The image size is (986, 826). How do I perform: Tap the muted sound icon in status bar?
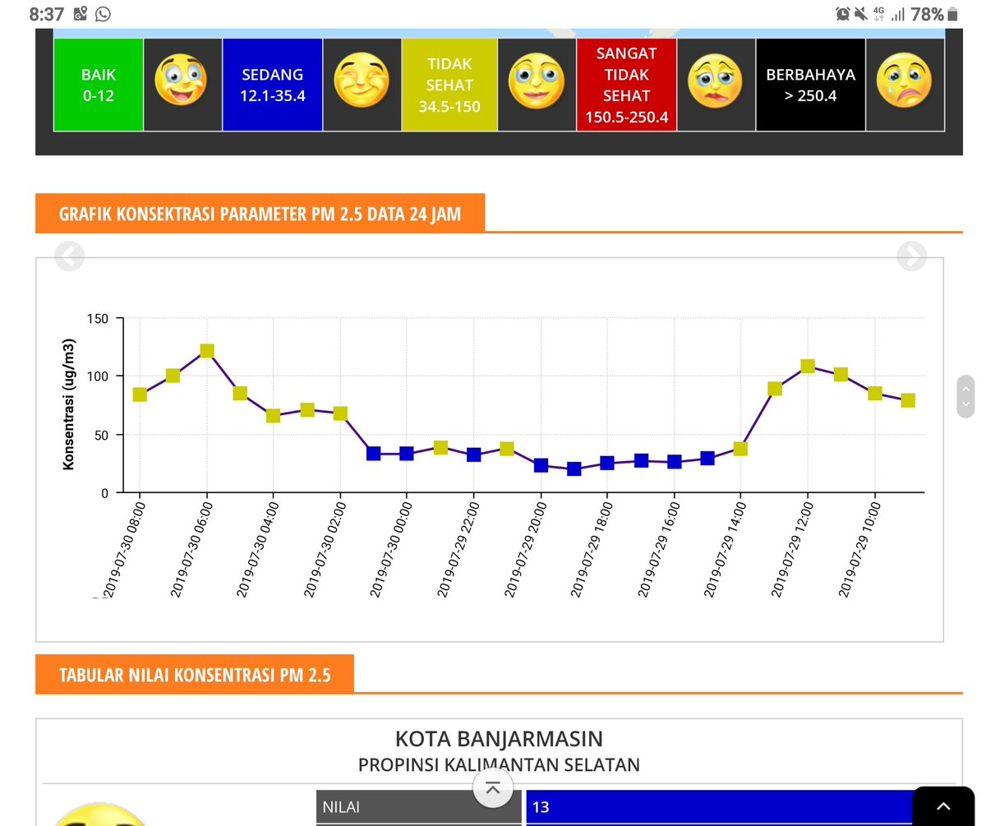[x=861, y=14]
